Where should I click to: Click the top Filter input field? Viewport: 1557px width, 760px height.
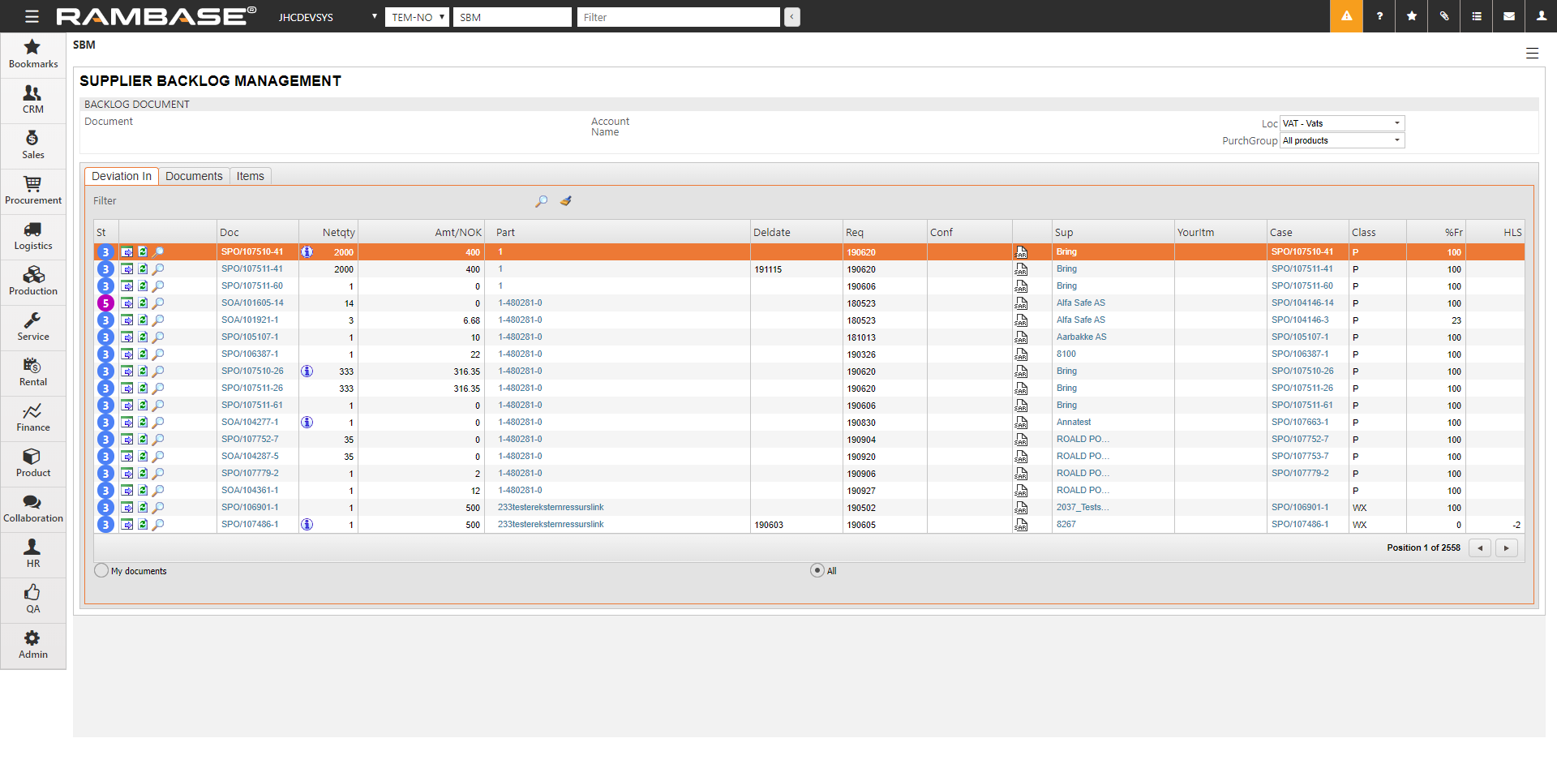point(678,17)
